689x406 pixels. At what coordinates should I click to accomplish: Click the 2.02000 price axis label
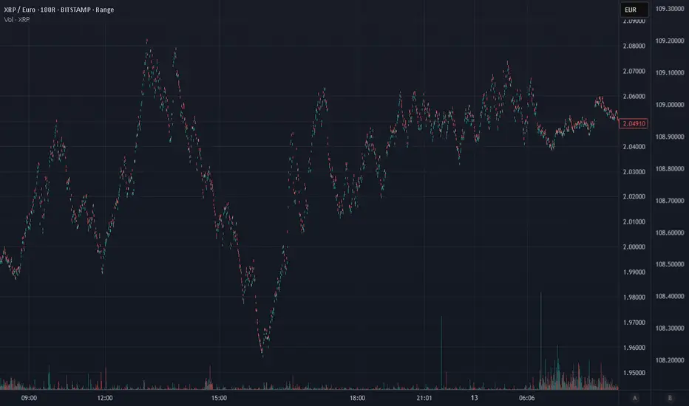click(634, 196)
